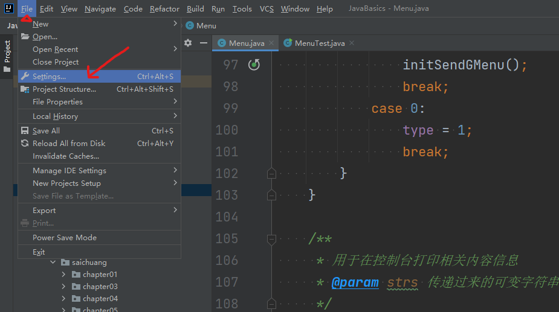Click the gear icon in Project panel header
559x312 pixels.
(188, 43)
